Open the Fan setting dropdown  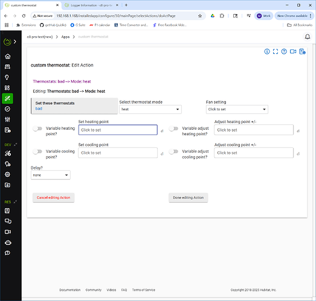tap(237, 109)
